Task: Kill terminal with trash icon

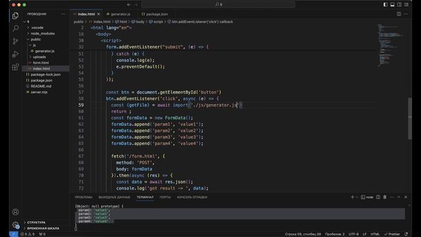Action: pos(385,197)
